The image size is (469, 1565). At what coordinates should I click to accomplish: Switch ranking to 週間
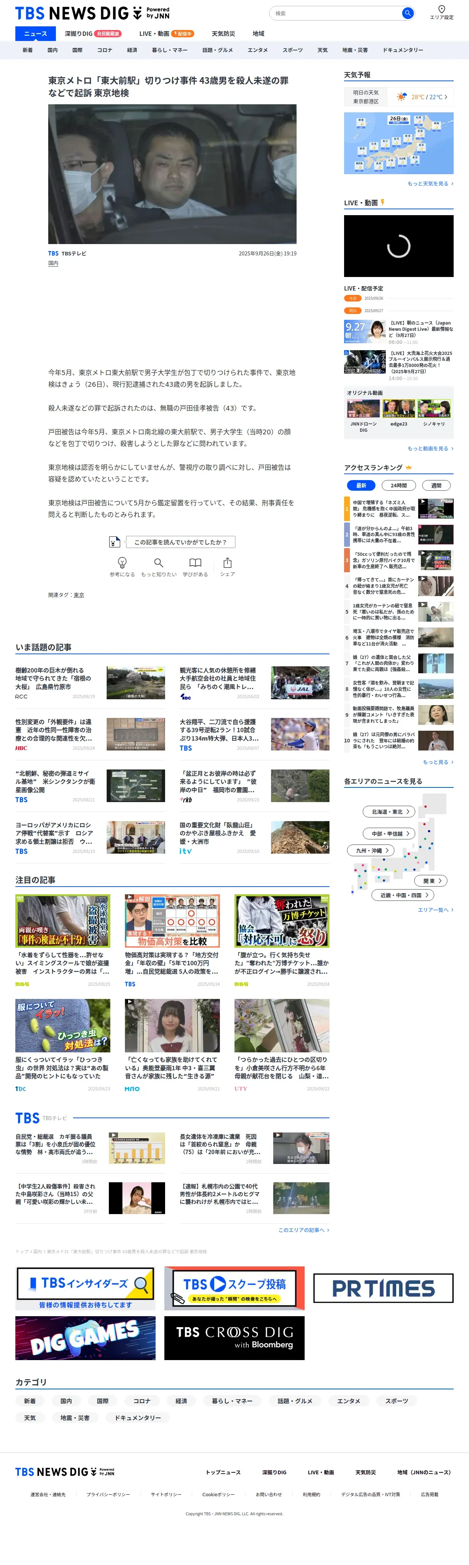coord(436,485)
